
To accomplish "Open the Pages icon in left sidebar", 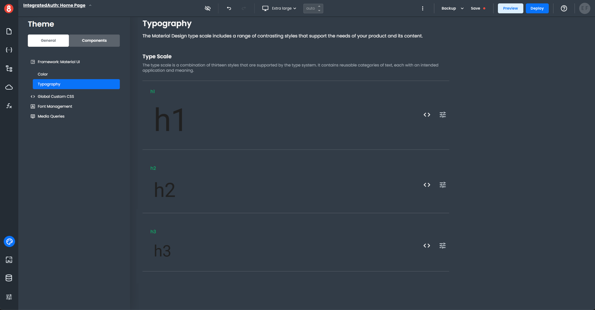I will click(9, 31).
